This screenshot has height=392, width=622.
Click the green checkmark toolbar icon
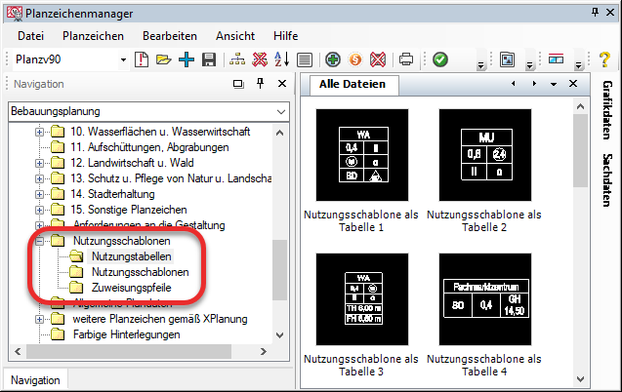tap(440, 60)
